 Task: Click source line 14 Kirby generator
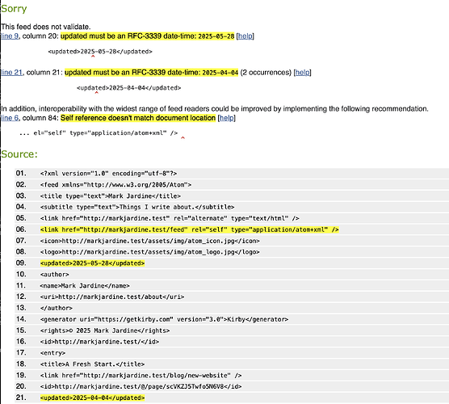tap(165, 319)
